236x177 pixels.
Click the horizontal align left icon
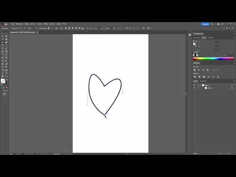pos(66,29)
